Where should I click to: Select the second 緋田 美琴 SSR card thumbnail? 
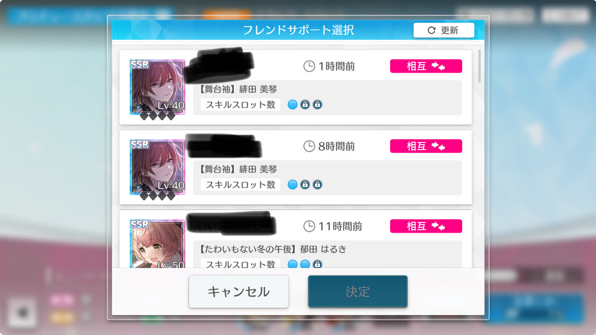(x=157, y=167)
